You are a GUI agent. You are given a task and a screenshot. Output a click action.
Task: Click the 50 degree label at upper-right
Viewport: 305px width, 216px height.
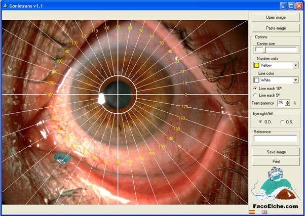click(x=162, y=43)
